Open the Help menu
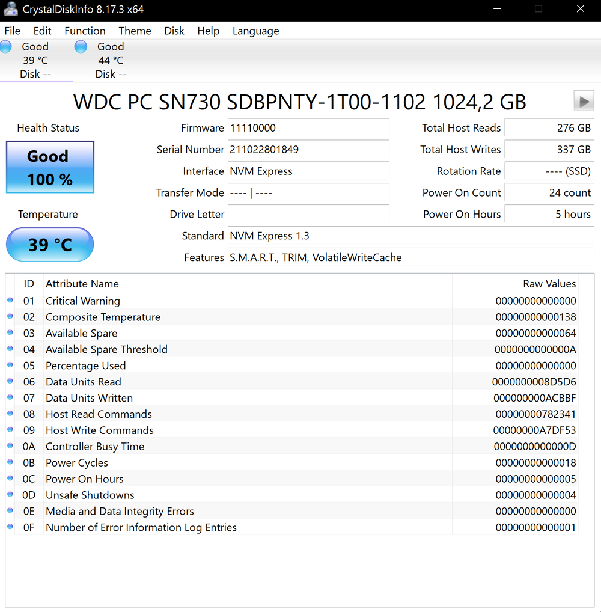 click(x=208, y=31)
